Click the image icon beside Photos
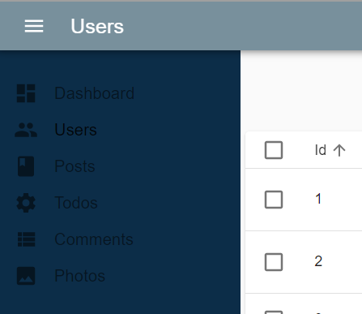 [26, 276]
